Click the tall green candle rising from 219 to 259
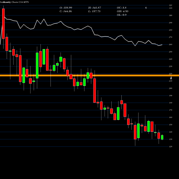 (37, 66)
